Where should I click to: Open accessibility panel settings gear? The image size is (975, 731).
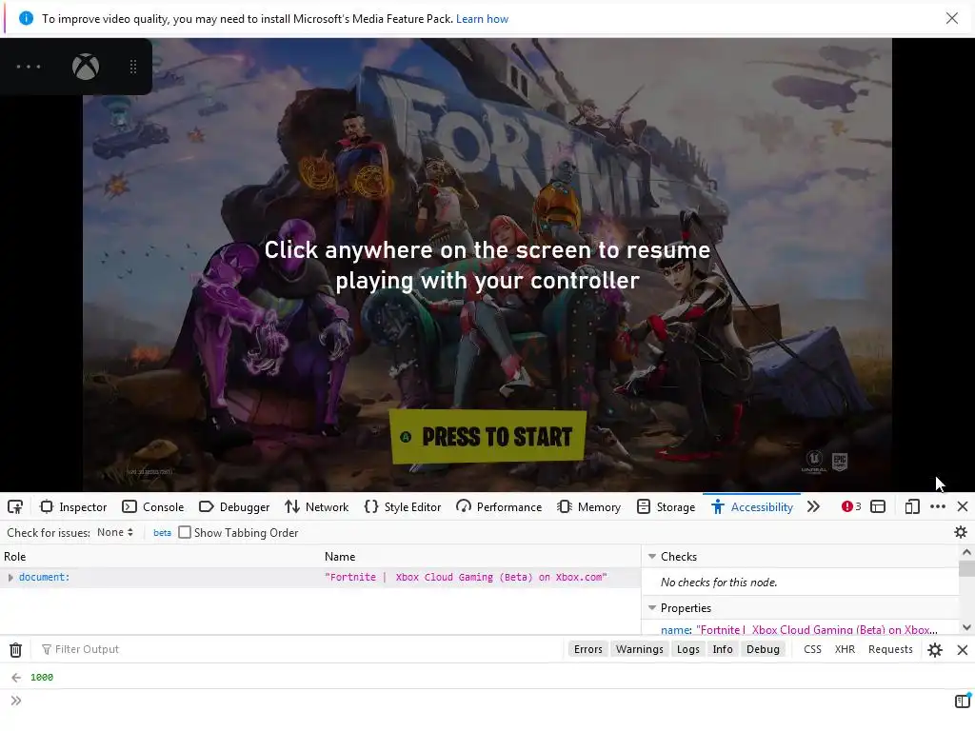[961, 532]
